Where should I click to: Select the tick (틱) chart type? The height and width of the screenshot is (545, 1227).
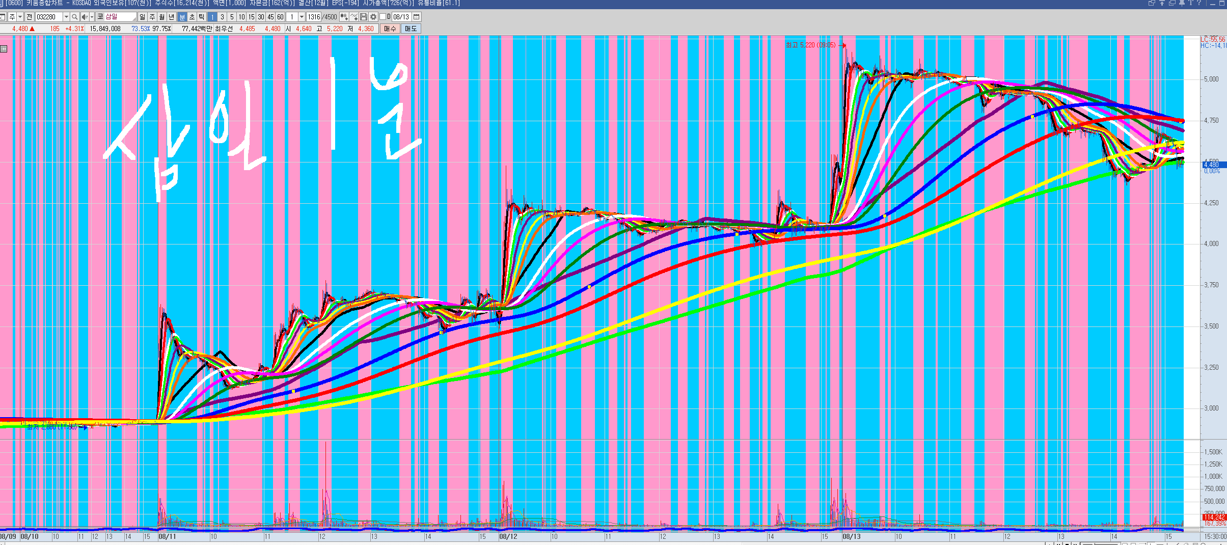[202, 17]
